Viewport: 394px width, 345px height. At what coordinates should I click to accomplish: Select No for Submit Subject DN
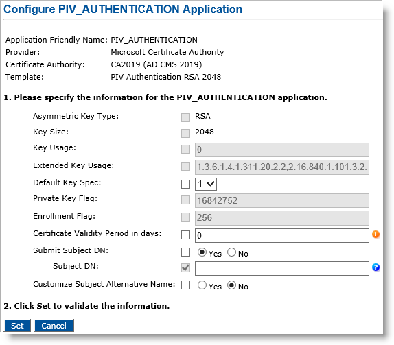pyautogui.click(x=231, y=252)
